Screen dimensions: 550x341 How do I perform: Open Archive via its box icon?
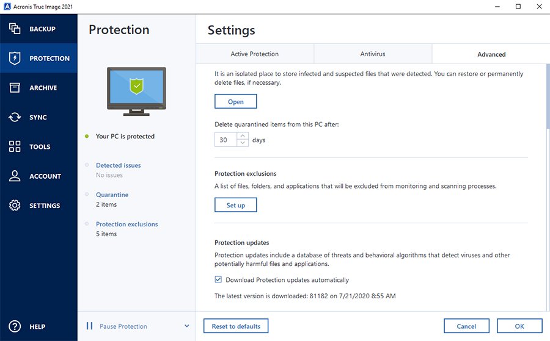pos(15,88)
